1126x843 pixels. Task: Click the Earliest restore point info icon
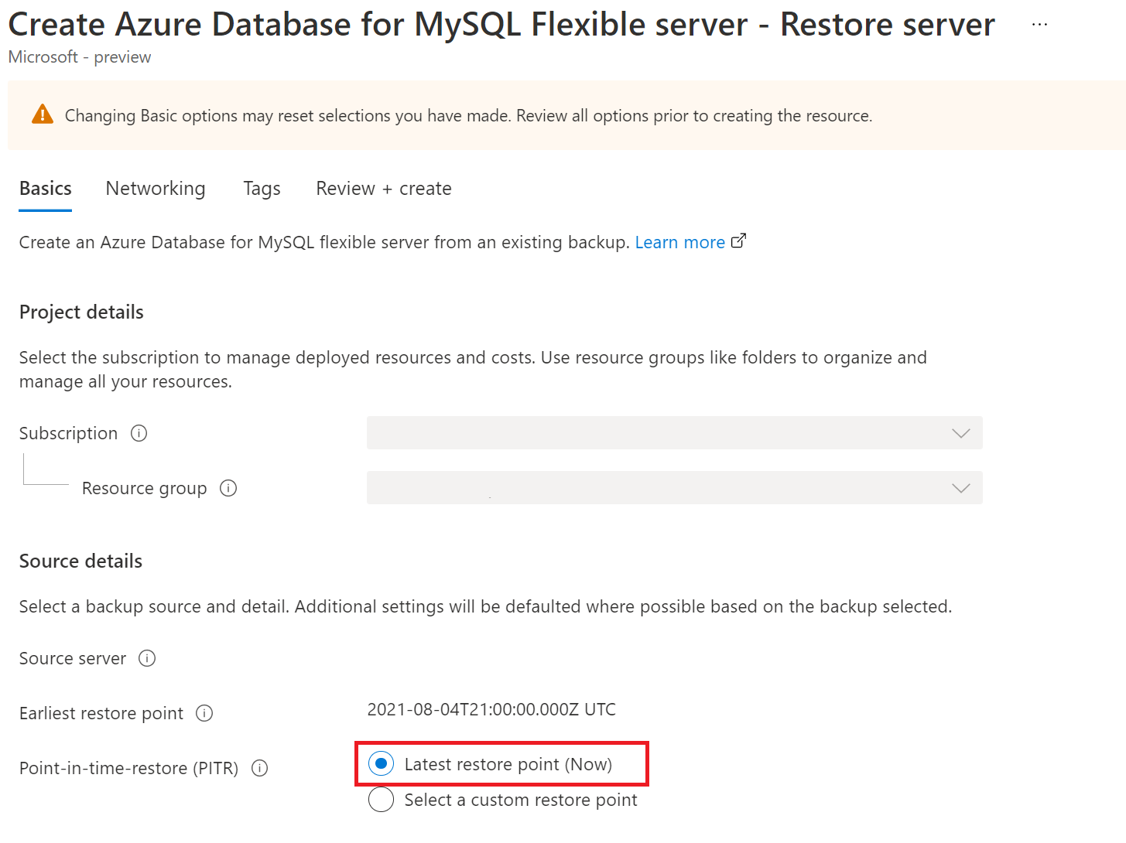click(204, 713)
